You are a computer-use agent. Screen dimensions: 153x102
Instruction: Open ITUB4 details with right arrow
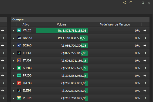145,61
